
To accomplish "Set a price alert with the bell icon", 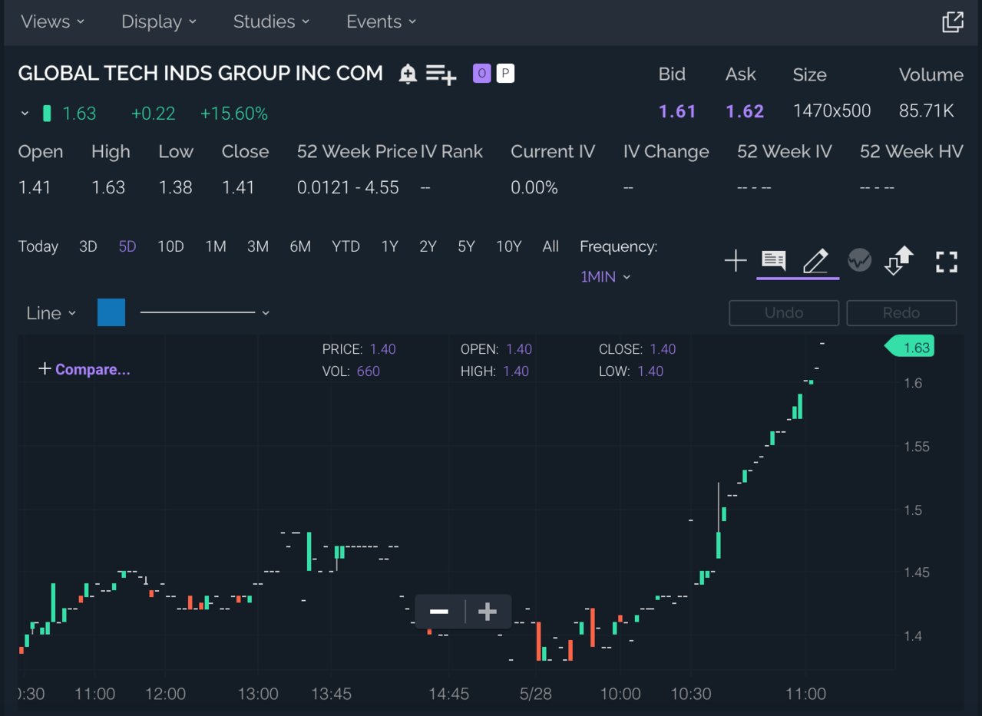I will [x=408, y=74].
